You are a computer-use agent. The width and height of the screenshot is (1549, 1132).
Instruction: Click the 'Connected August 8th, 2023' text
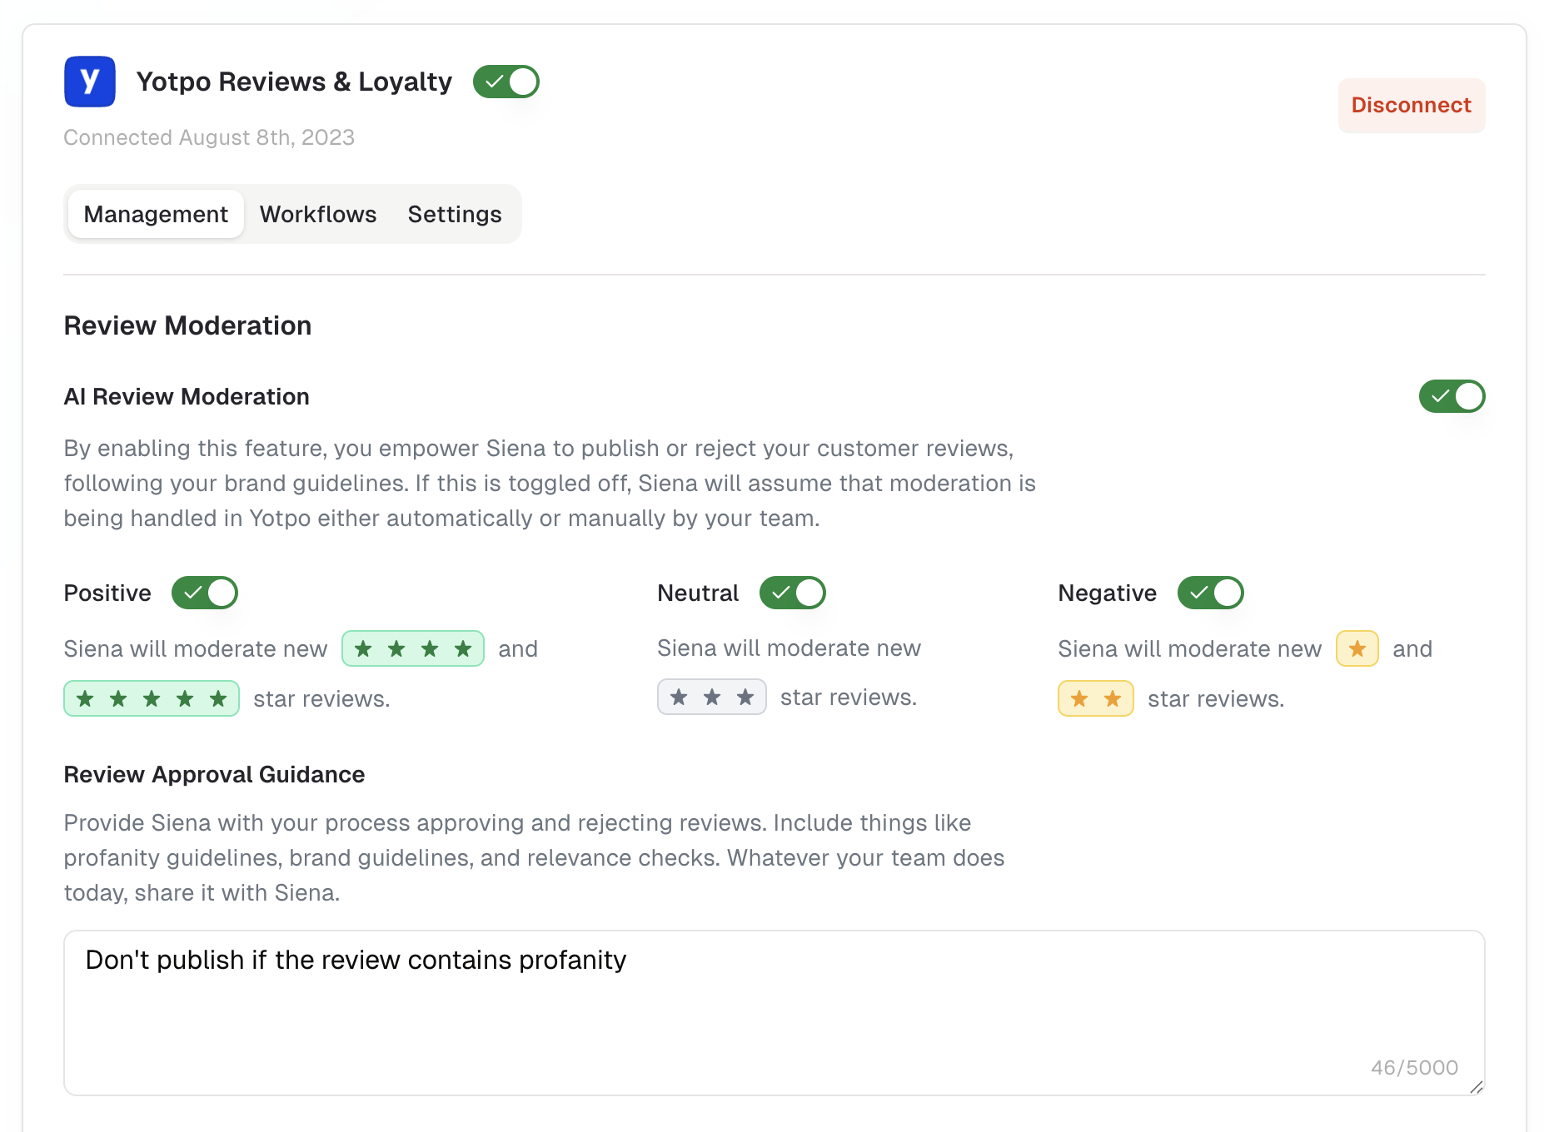(x=209, y=137)
